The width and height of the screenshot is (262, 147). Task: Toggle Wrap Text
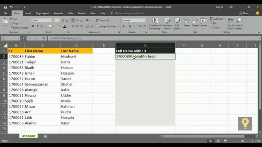tap(103, 20)
